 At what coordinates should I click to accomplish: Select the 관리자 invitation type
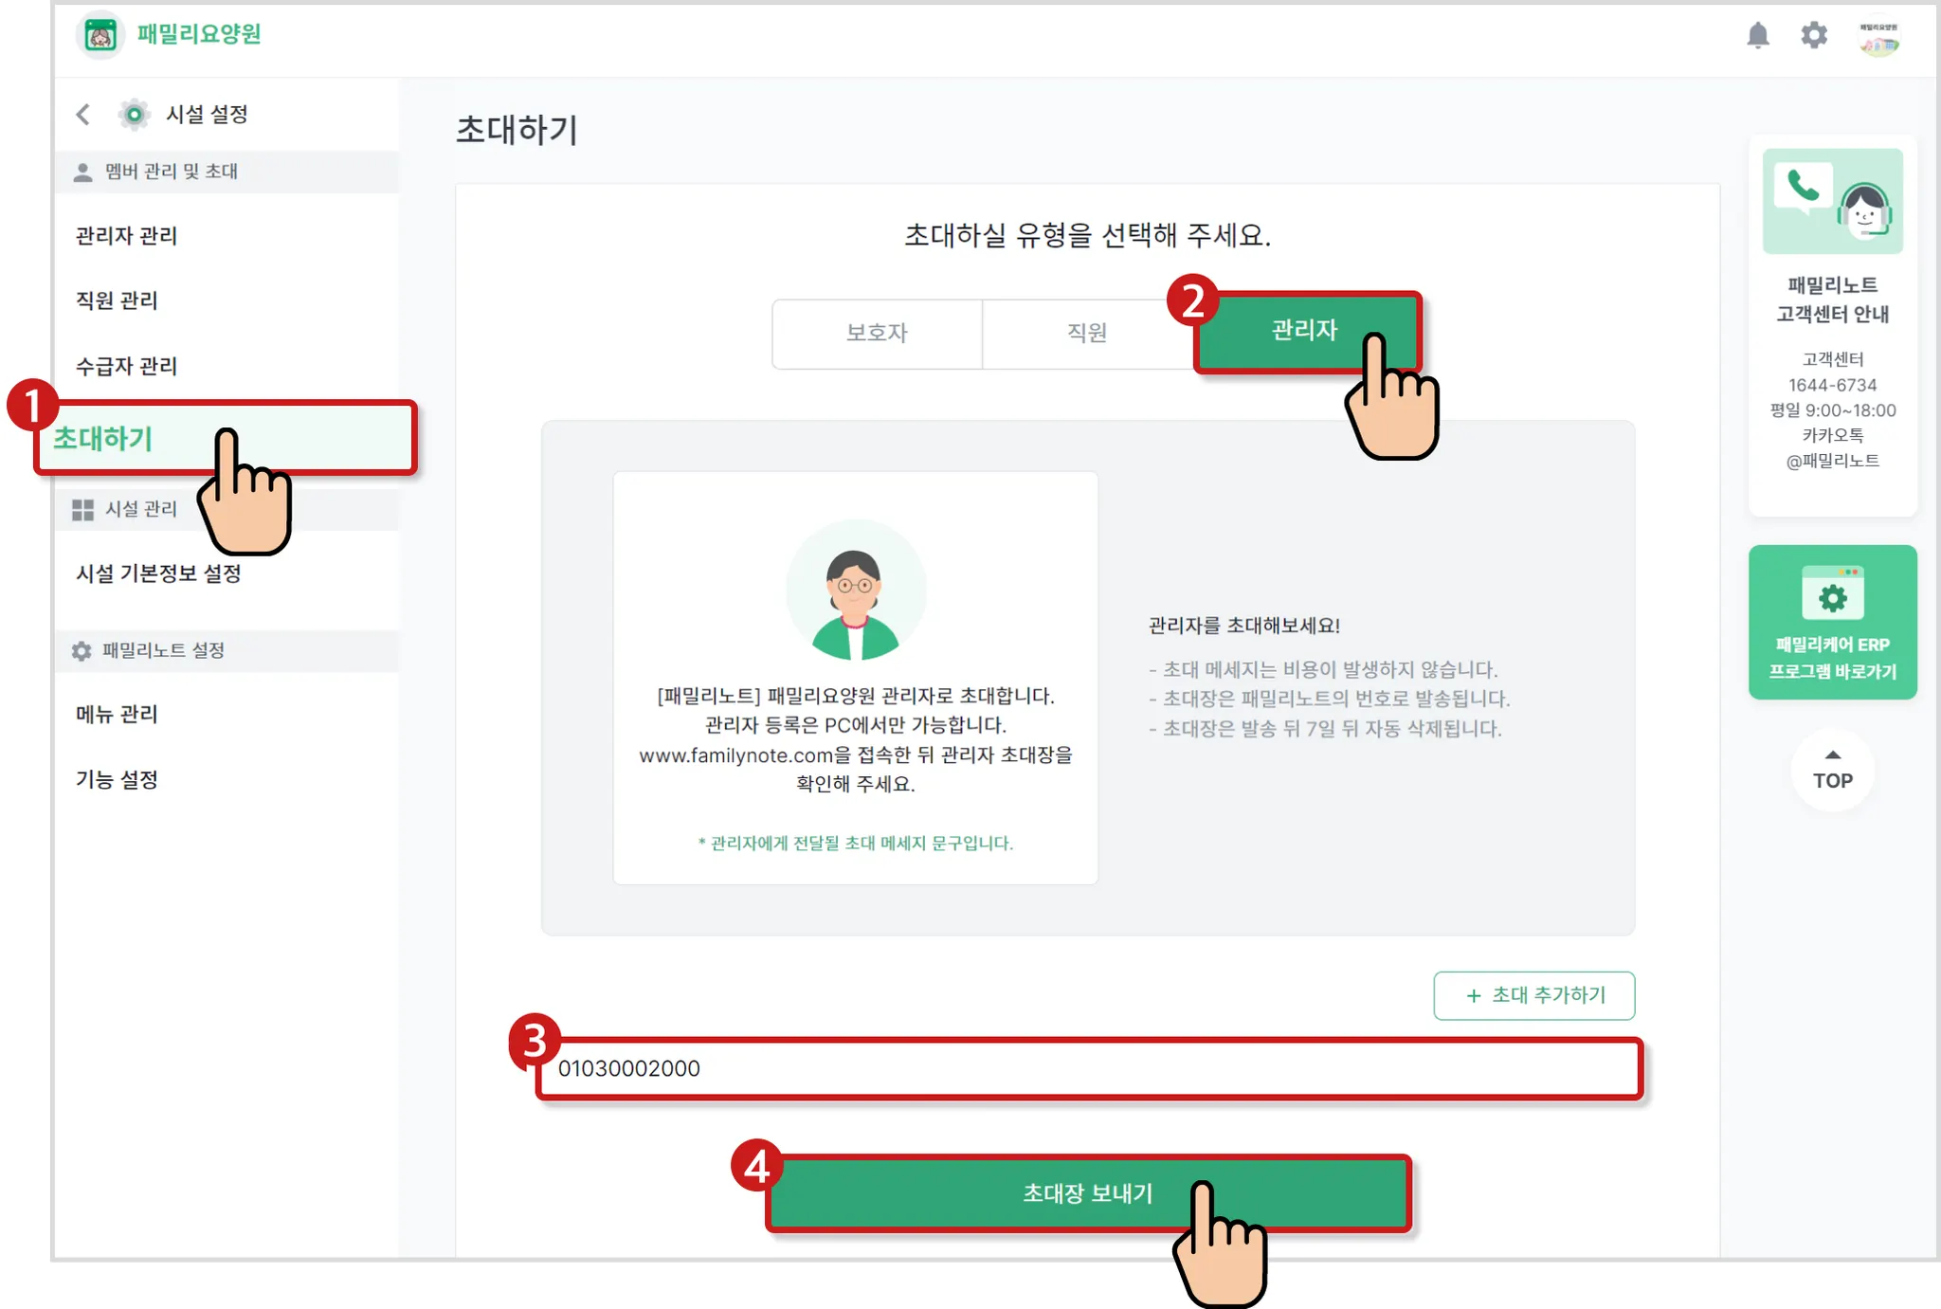click(1307, 331)
